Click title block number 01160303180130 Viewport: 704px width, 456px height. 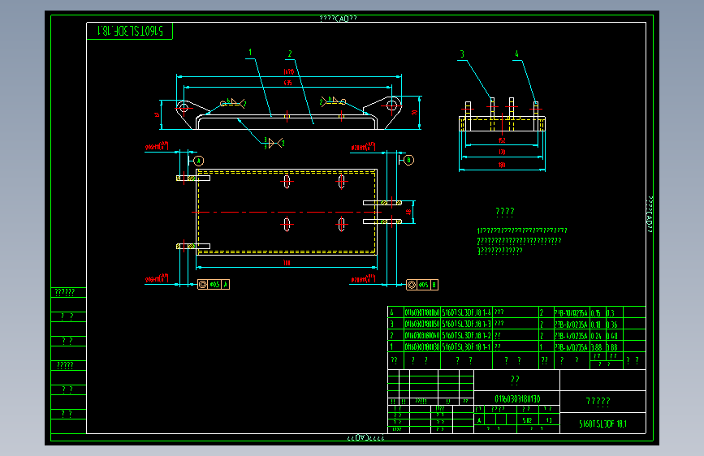(517, 398)
